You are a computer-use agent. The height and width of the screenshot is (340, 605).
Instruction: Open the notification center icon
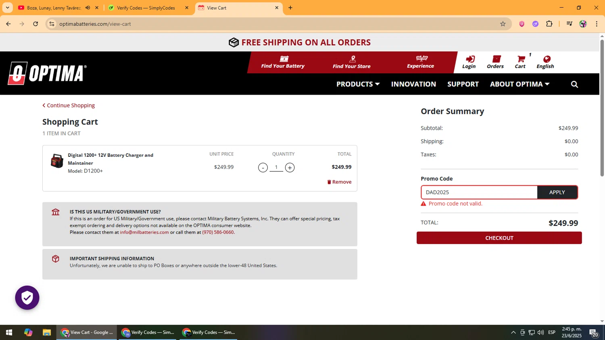[x=594, y=332]
